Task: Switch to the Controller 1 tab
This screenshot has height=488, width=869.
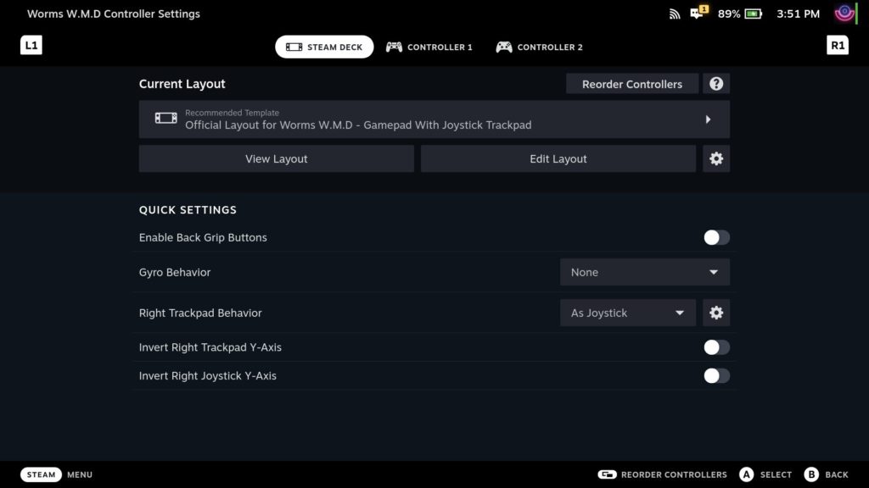Action: (429, 47)
